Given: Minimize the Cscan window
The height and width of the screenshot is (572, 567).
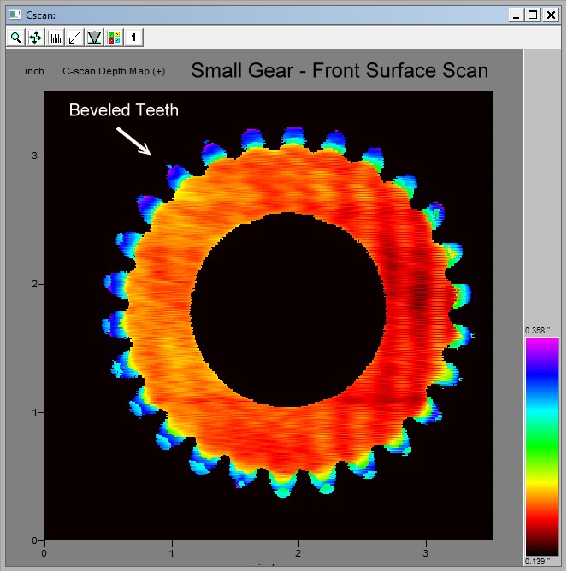Looking at the screenshot, I should (x=516, y=15).
